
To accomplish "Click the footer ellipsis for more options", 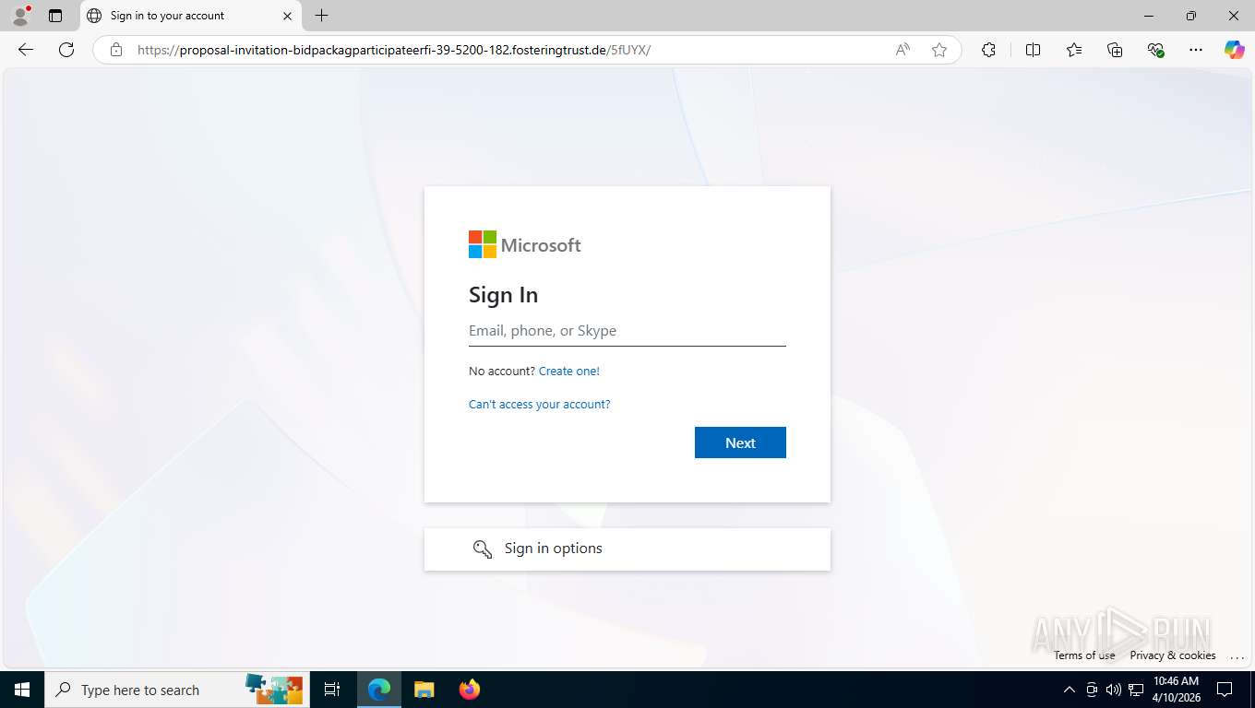I will [1237, 655].
